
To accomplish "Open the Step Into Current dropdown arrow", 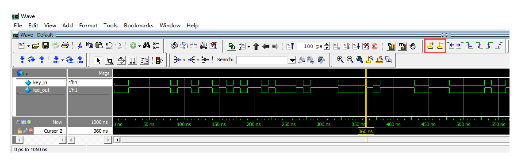I will (x=62, y=60).
